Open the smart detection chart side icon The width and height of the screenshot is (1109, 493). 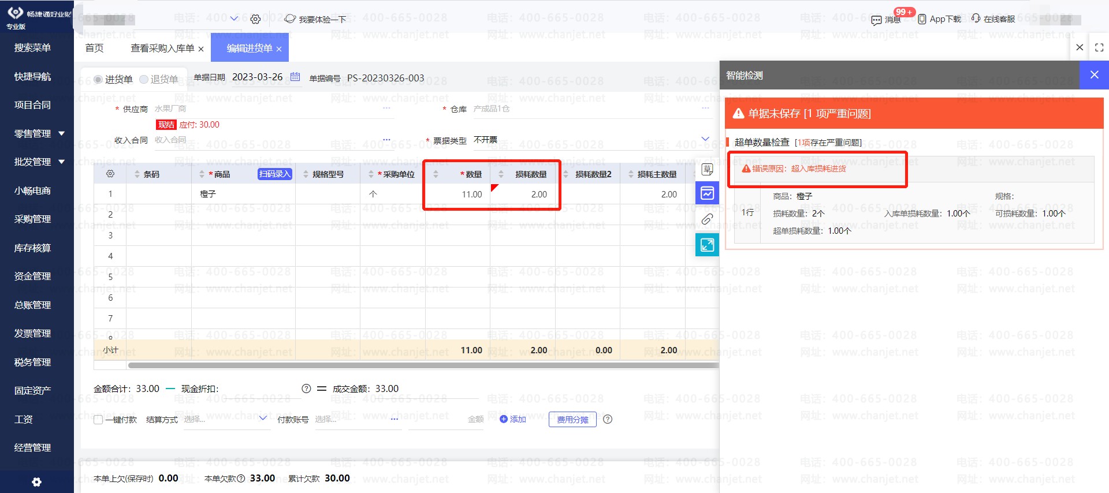coord(707,193)
